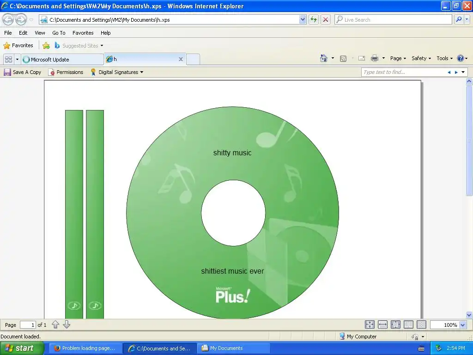Click the 'C:\Documents and Se...' taskbar item
The height and width of the screenshot is (355, 473).
point(159,348)
